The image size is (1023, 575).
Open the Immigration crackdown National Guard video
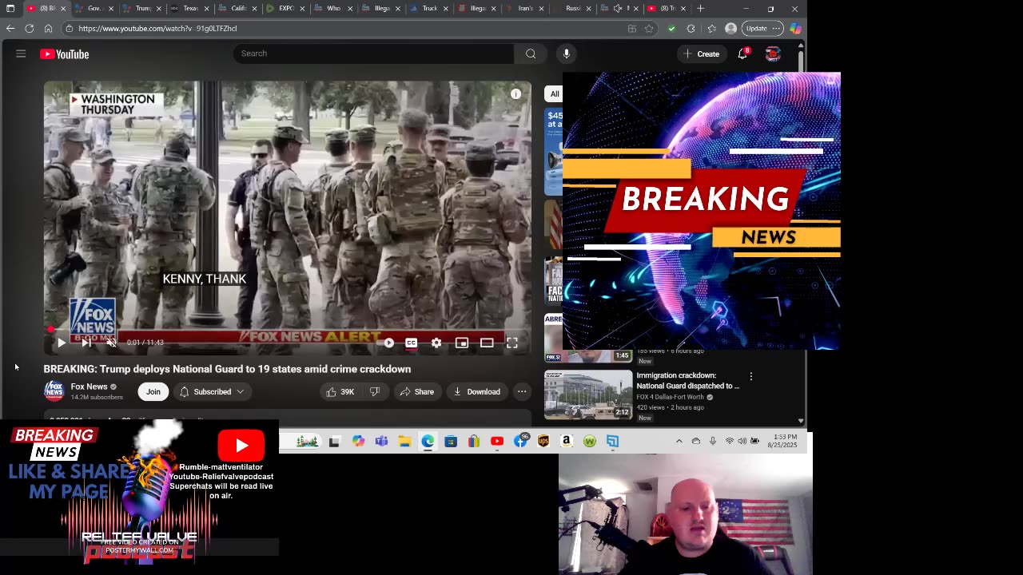pyautogui.click(x=688, y=380)
